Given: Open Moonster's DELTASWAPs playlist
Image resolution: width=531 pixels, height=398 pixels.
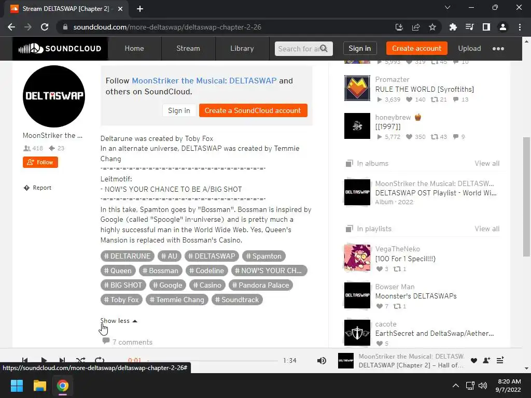Looking at the screenshot, I should pos(416,296).
